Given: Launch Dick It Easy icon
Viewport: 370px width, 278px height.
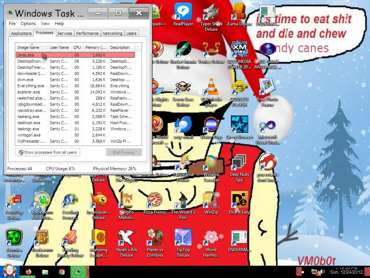Looking at the screenshot, I should point(239,203).
